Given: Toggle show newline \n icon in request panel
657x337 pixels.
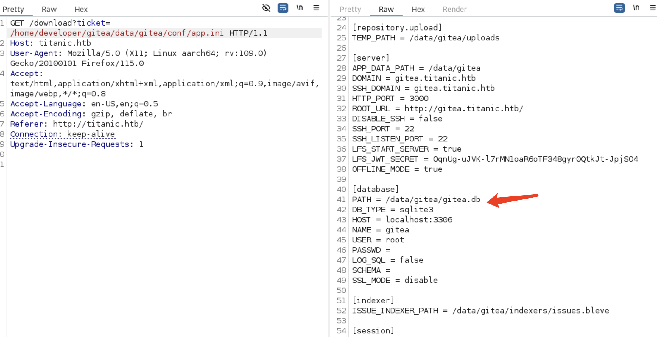Looking at the screenshot, I should pos(300,8).
